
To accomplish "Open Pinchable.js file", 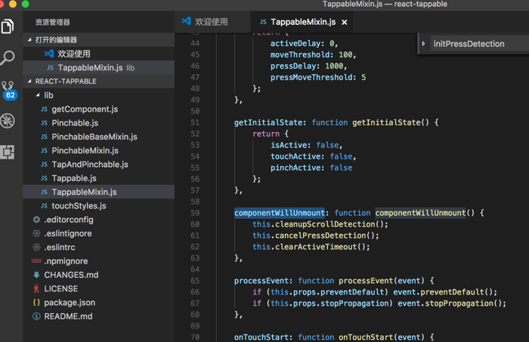I will (x=98, y=123).
